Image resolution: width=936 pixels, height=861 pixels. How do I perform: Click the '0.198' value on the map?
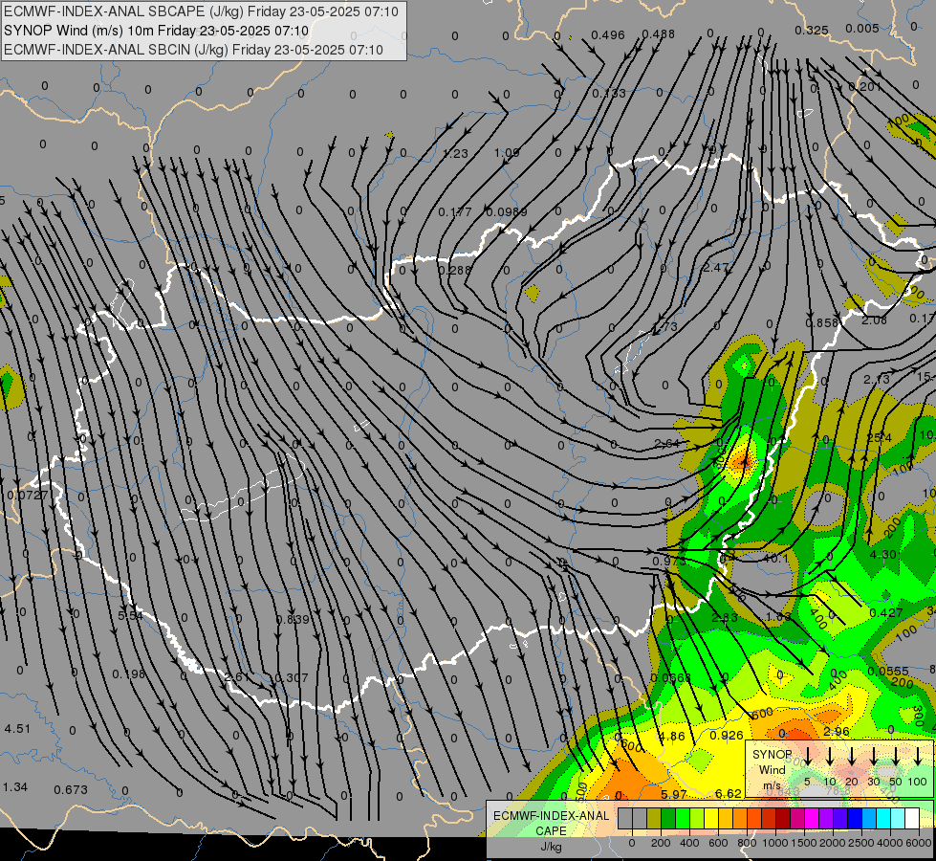coord(129,674)
